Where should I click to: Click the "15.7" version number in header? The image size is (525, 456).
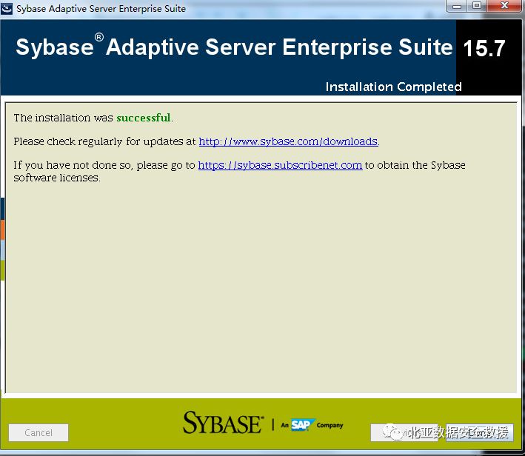pyautogui.click(x=484, y=48)
